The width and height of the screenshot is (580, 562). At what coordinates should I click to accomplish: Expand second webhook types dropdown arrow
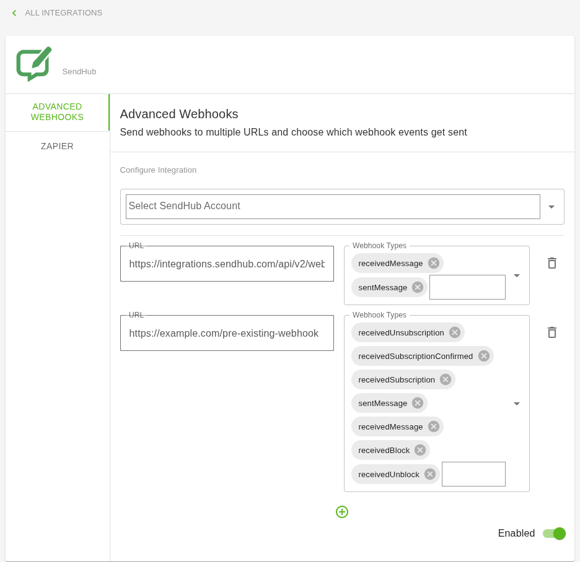517,404
